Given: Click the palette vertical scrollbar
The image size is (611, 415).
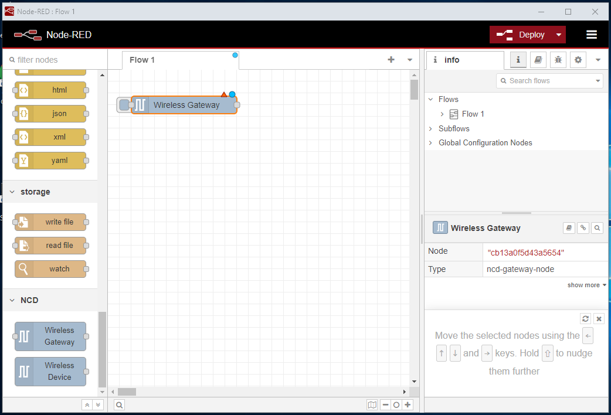Looking at the screenshot, I should point(102,349).
